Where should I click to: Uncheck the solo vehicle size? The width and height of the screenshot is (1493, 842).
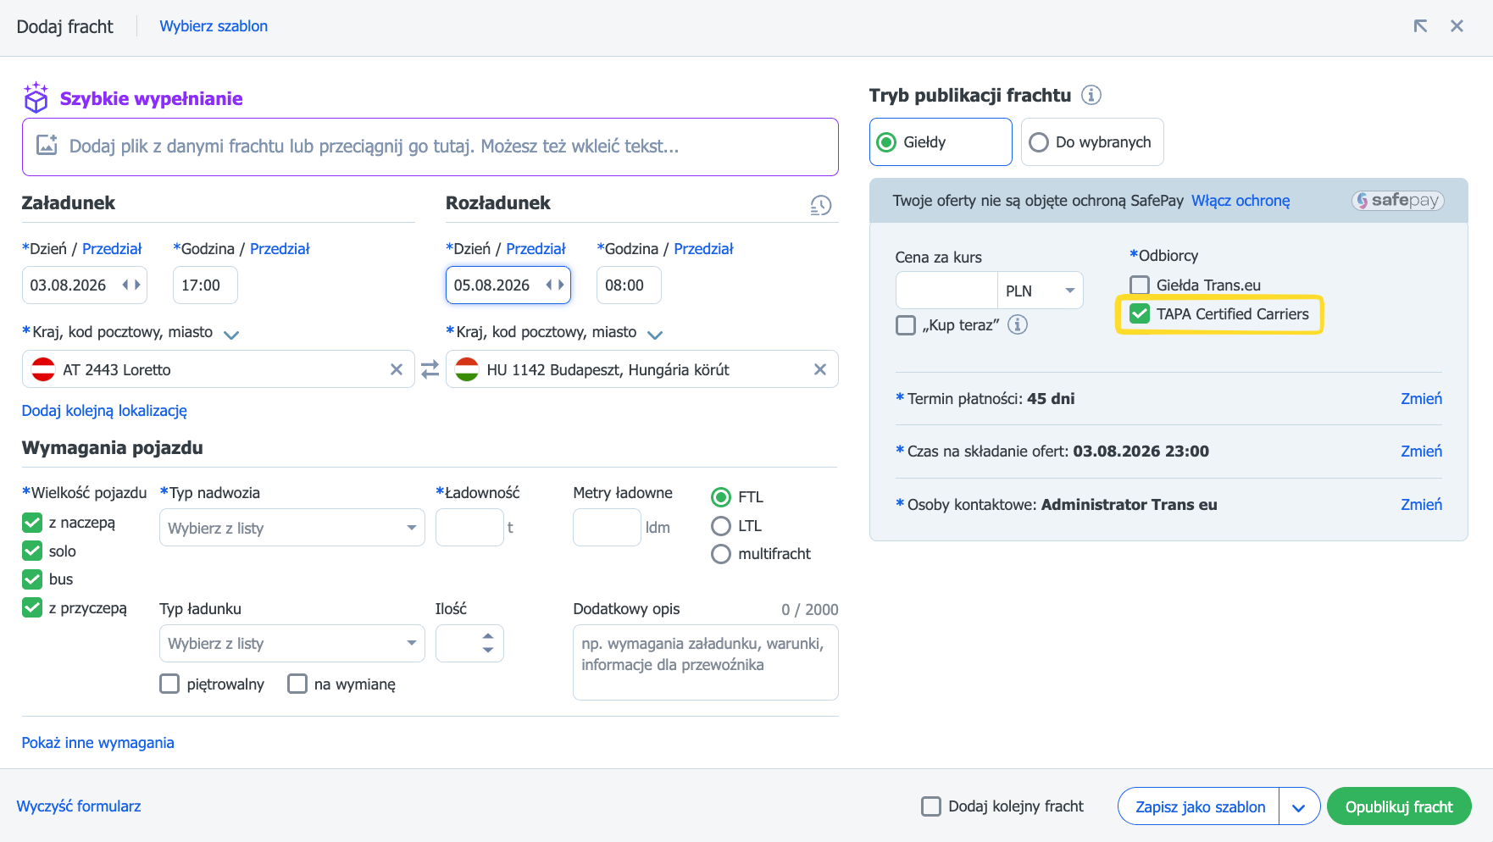point(32,551)
